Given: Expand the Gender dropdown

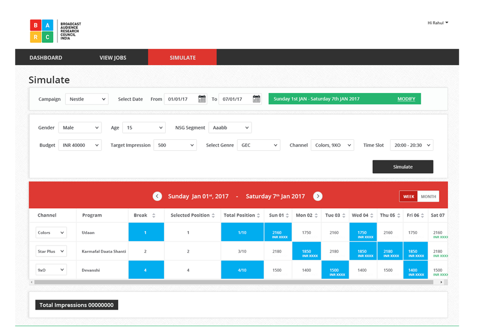Looking at the screenshot, I should (80, 127).
